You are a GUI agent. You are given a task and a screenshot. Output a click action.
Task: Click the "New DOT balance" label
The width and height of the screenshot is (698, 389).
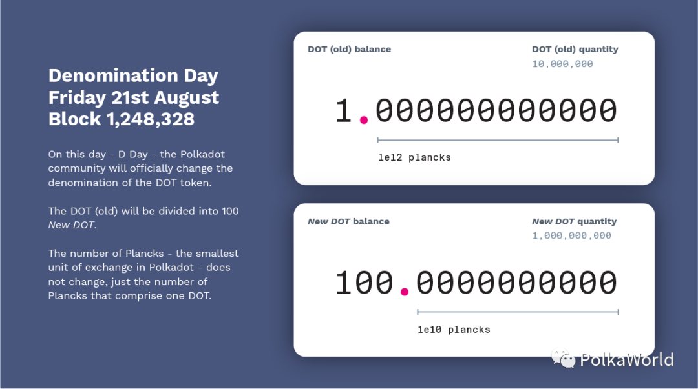click(348, 221)
